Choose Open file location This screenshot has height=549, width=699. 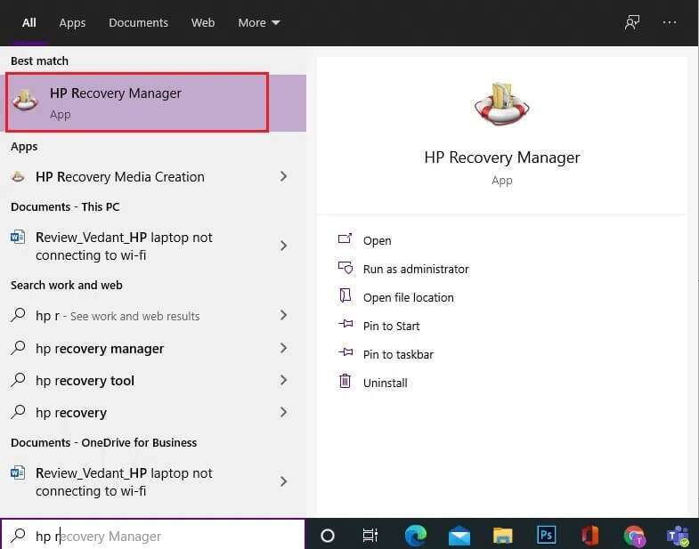(x=409, y=298)
